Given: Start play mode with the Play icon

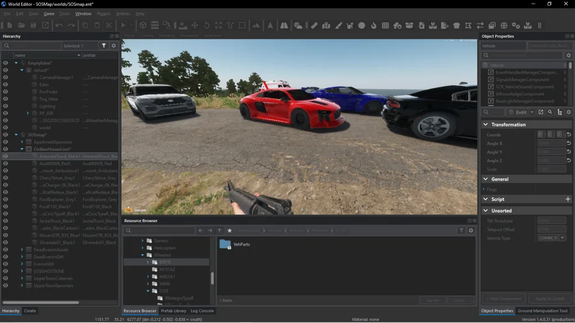Looking at the screenshot, I should pos(123,26).
